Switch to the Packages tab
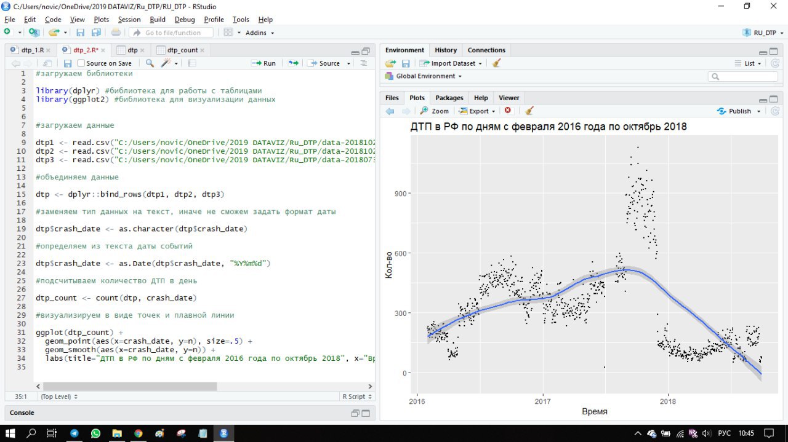788x442 pixels. 449,98
